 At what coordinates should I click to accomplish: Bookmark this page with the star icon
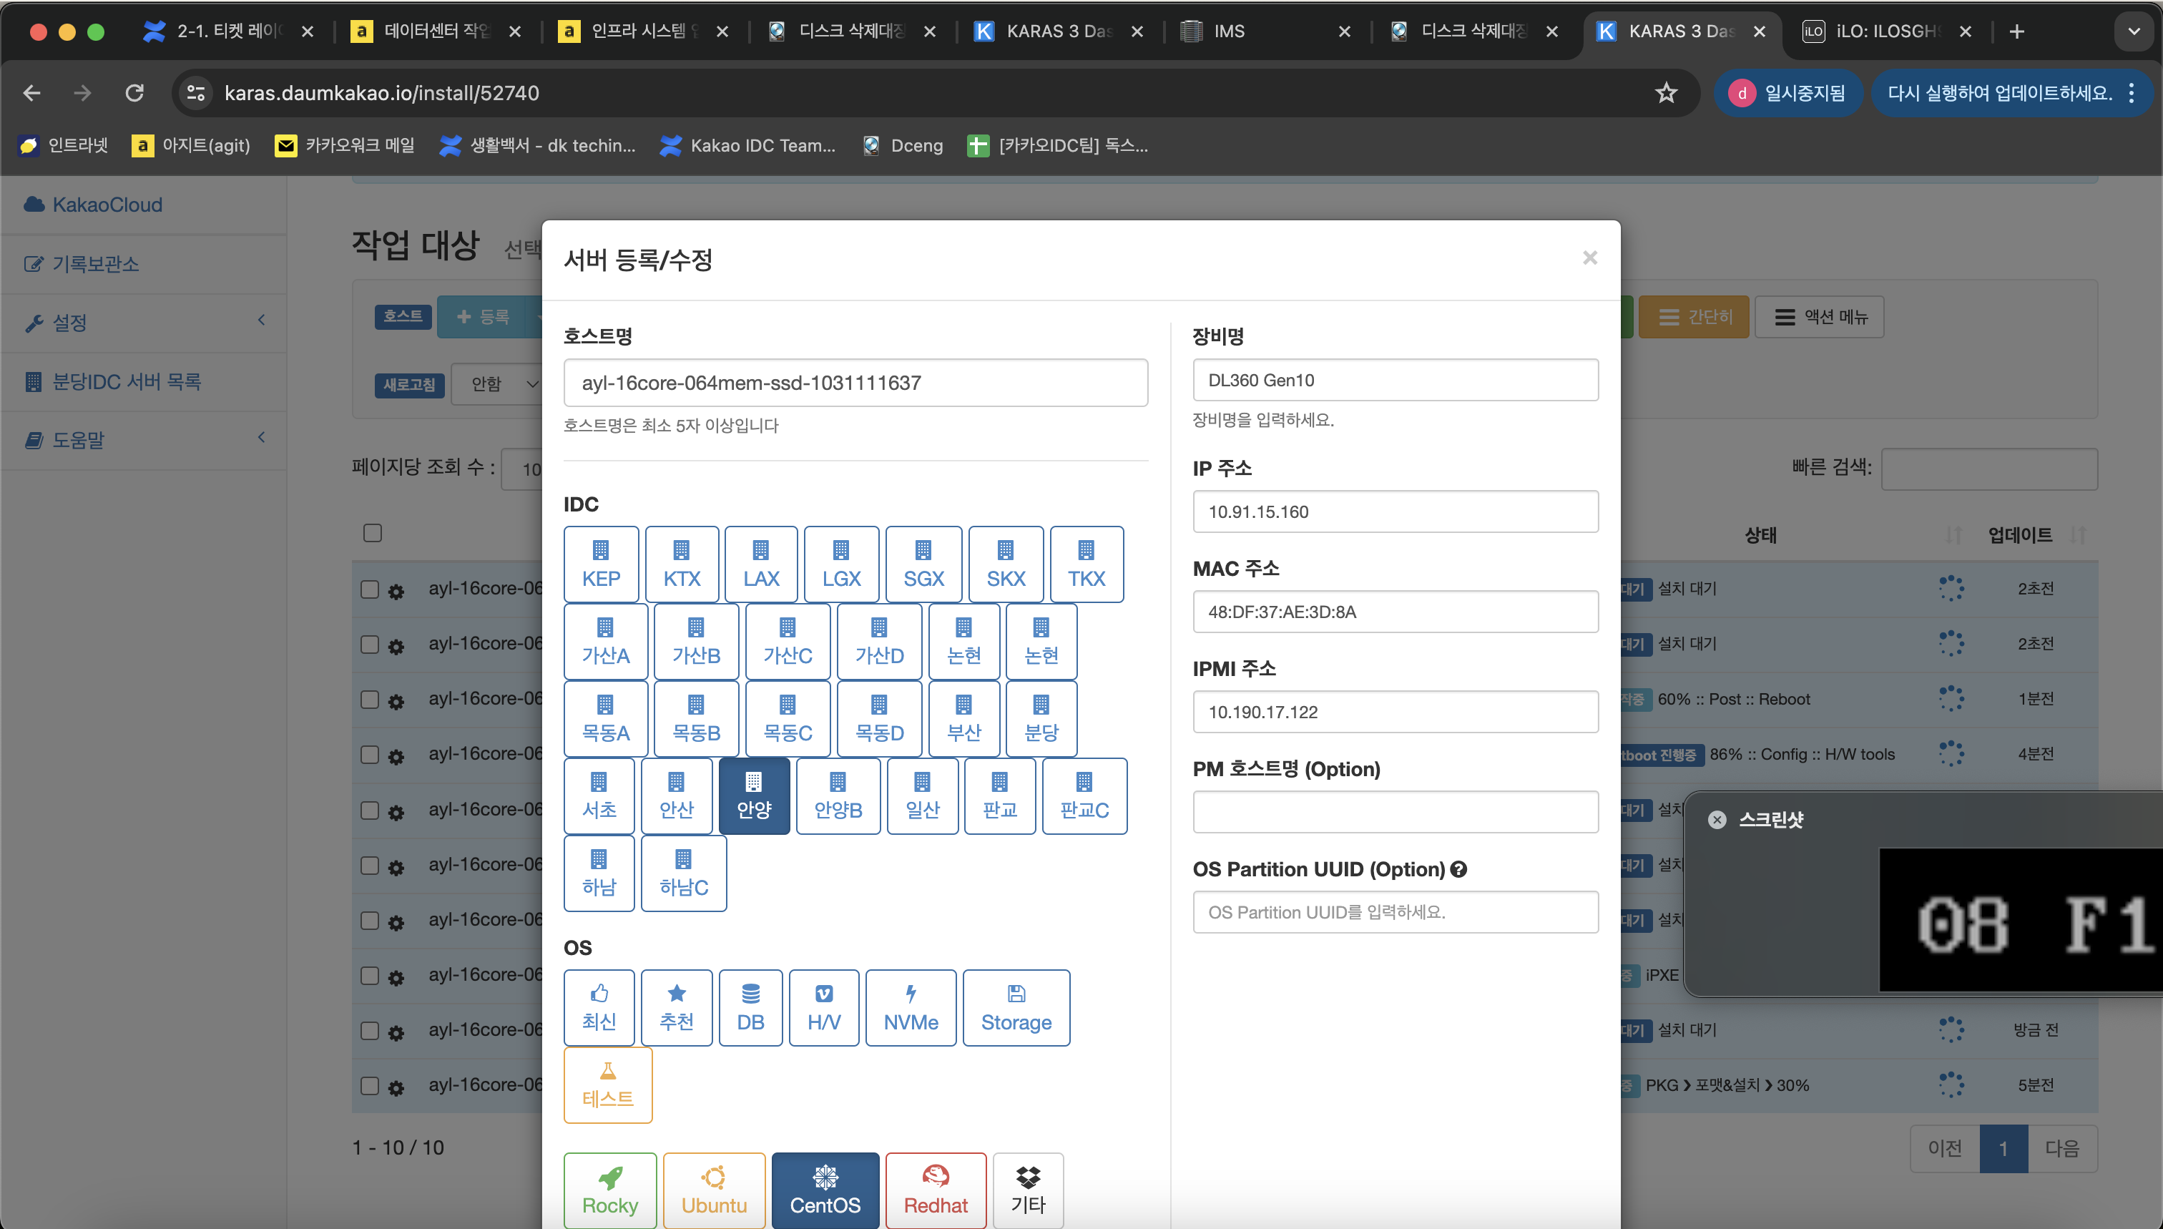[1666, 93]
